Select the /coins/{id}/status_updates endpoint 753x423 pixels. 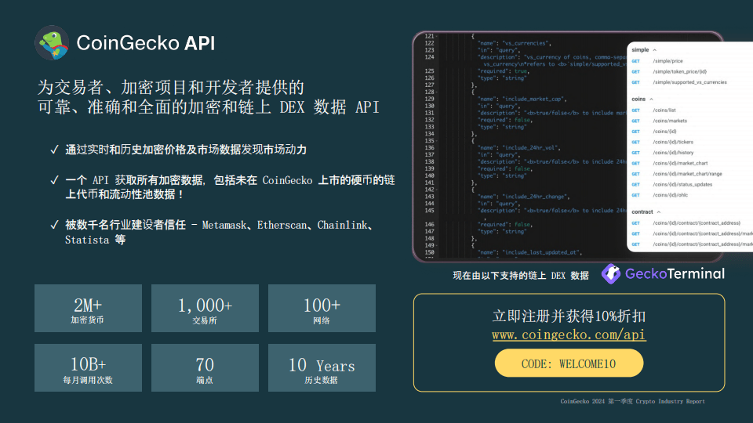[x=682, y=184]
